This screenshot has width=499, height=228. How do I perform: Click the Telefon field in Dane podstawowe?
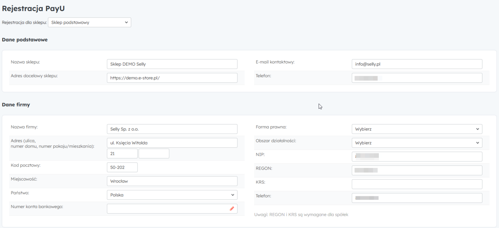tap(417, 78)
